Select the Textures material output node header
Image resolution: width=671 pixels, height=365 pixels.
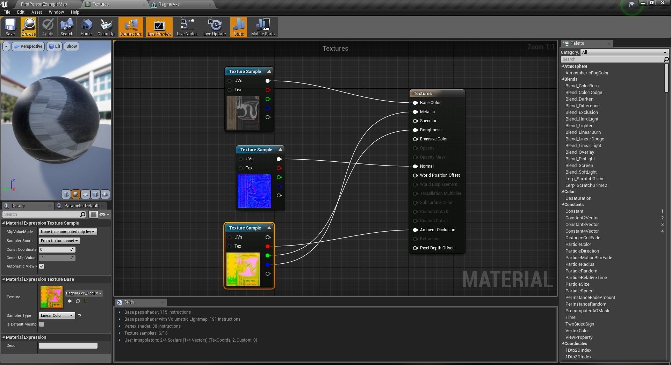[437, 93]
